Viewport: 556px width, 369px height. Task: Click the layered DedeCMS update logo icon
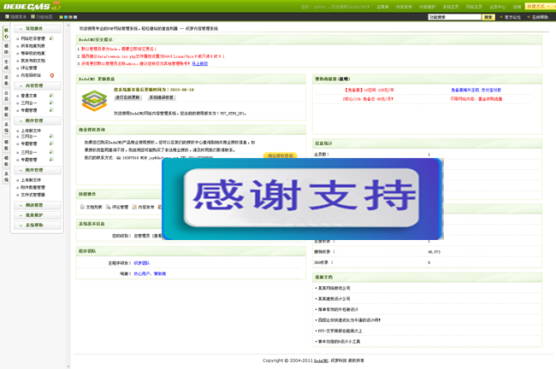coord(94,101)
